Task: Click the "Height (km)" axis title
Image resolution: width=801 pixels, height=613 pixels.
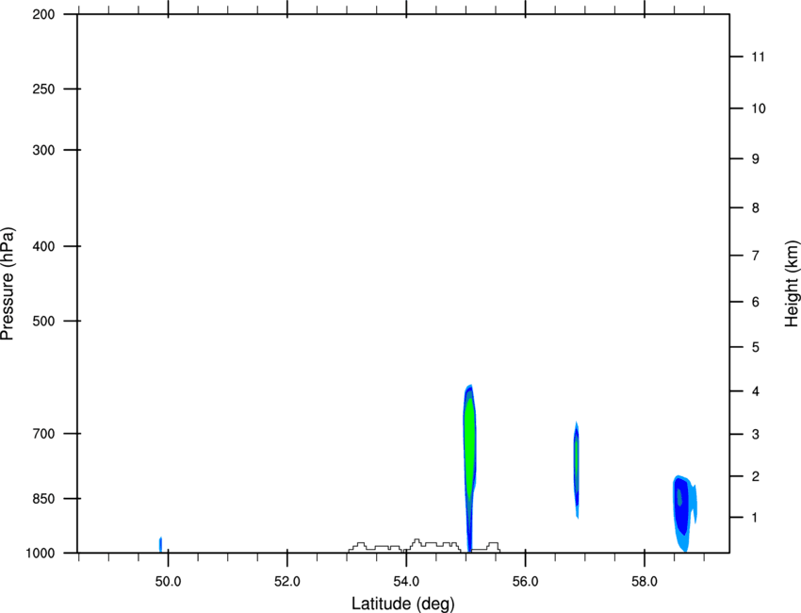Action: [792, 284]
